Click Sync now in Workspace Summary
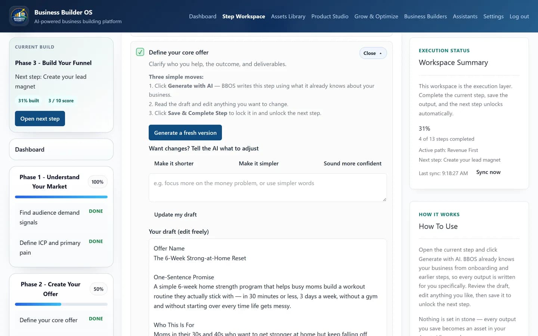Image resolution: width=538 pixels, height=336 pixels. click(x=488, y=172)
